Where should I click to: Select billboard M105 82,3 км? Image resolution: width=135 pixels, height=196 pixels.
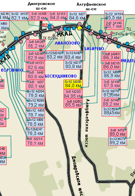[39, 16]
